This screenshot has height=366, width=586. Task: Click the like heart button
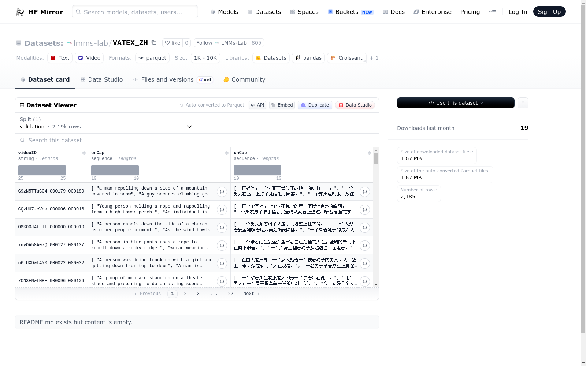point(172,43)
